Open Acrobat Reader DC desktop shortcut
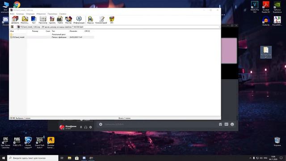Screen dimensions: 286x161 tap(266, 7)
